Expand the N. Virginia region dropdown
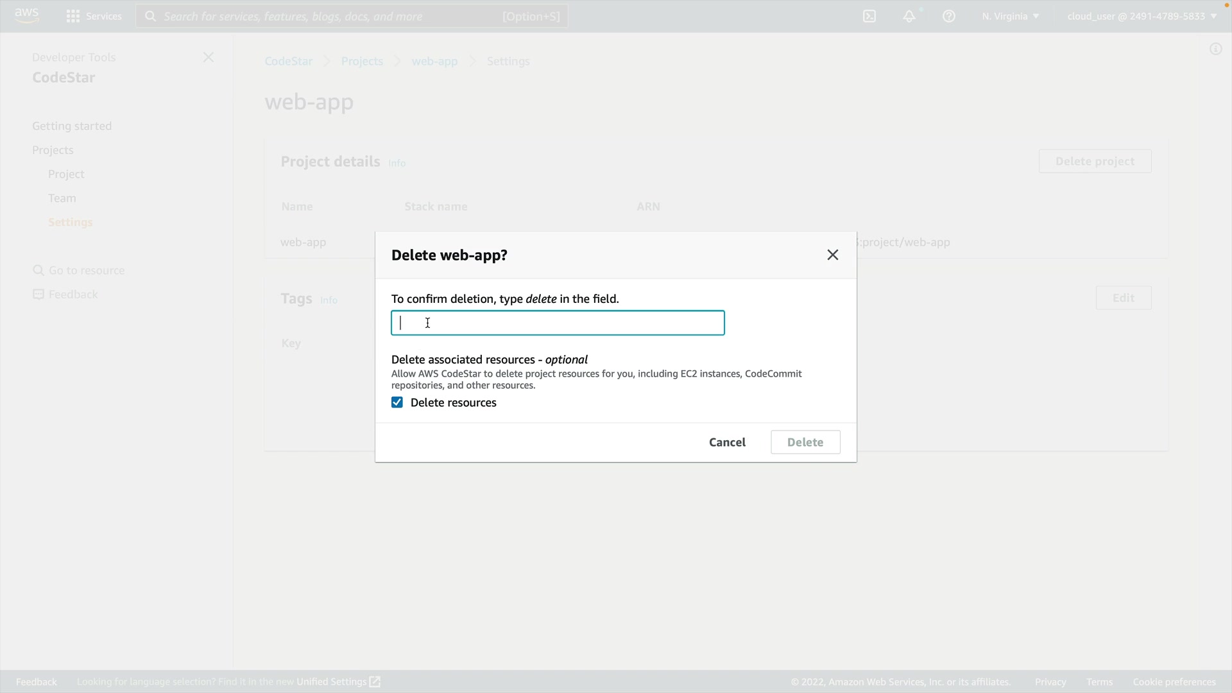The height and width of the screenshot is (693, 1232). 1011,16
